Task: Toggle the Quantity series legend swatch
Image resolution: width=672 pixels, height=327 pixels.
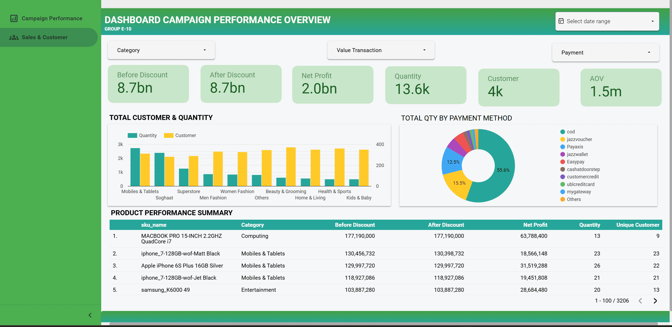Action: [132, 135]
